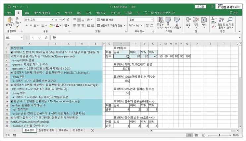Viewport: 246px width, 141px height.
Task: Open the Font group dialog launcher
Action: click(x=69, y=31)
